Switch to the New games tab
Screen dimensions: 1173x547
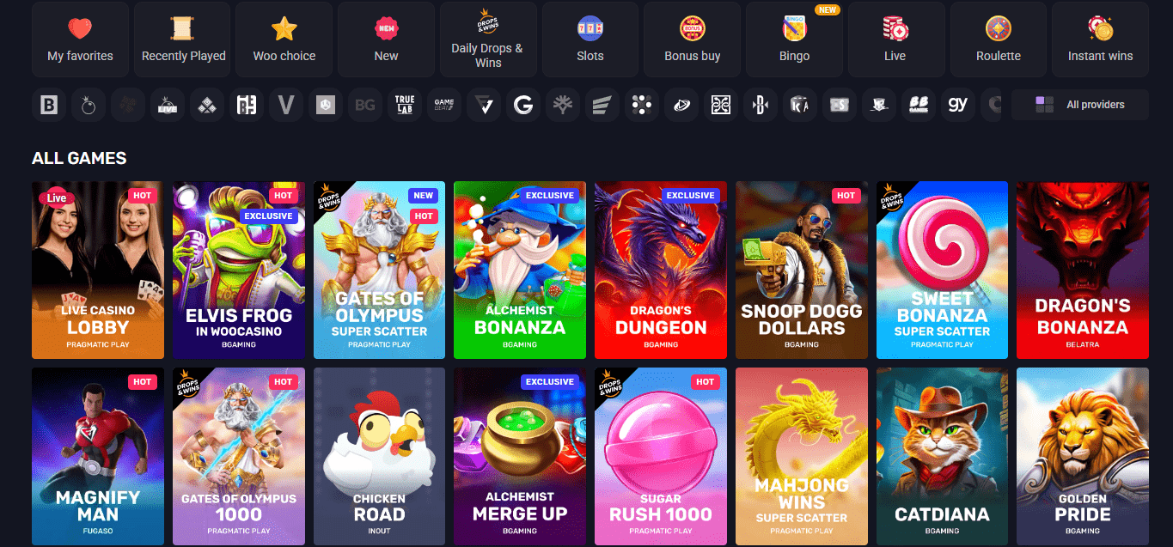pyautogui.click(x=386, y=26)
